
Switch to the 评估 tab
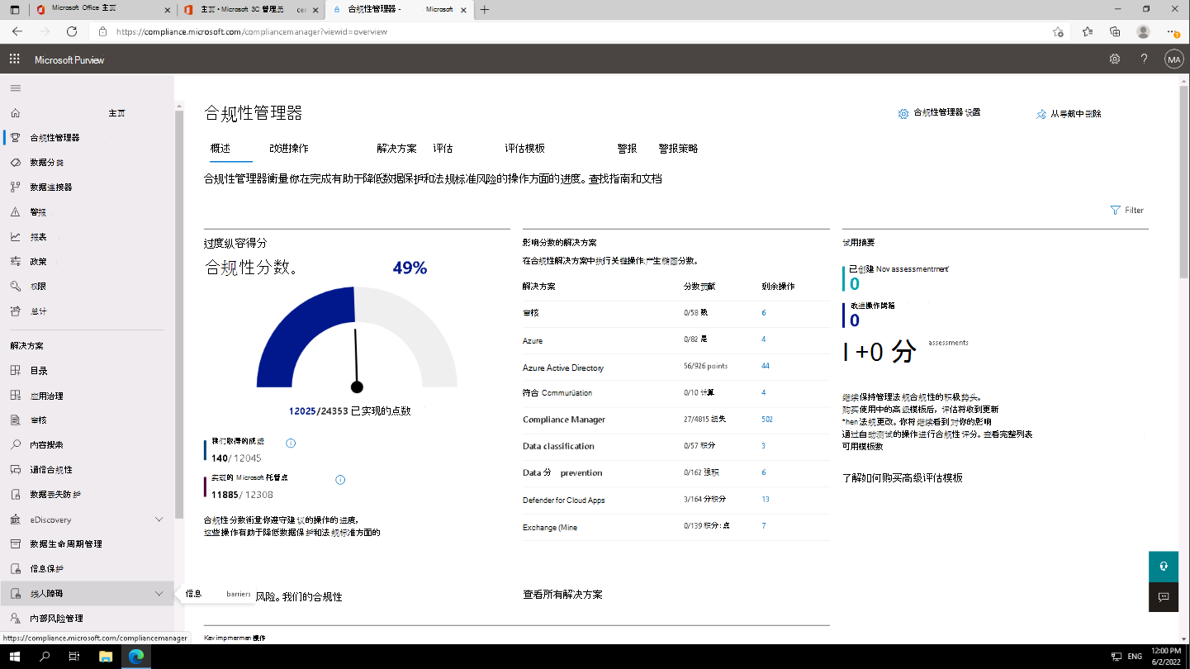point(443,149)
